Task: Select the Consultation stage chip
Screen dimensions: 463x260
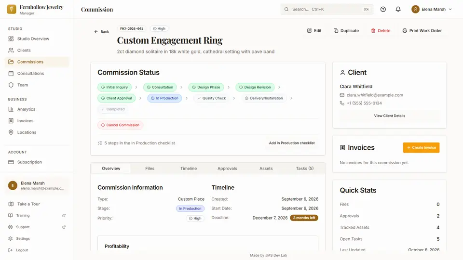Action: coord(160,87)
